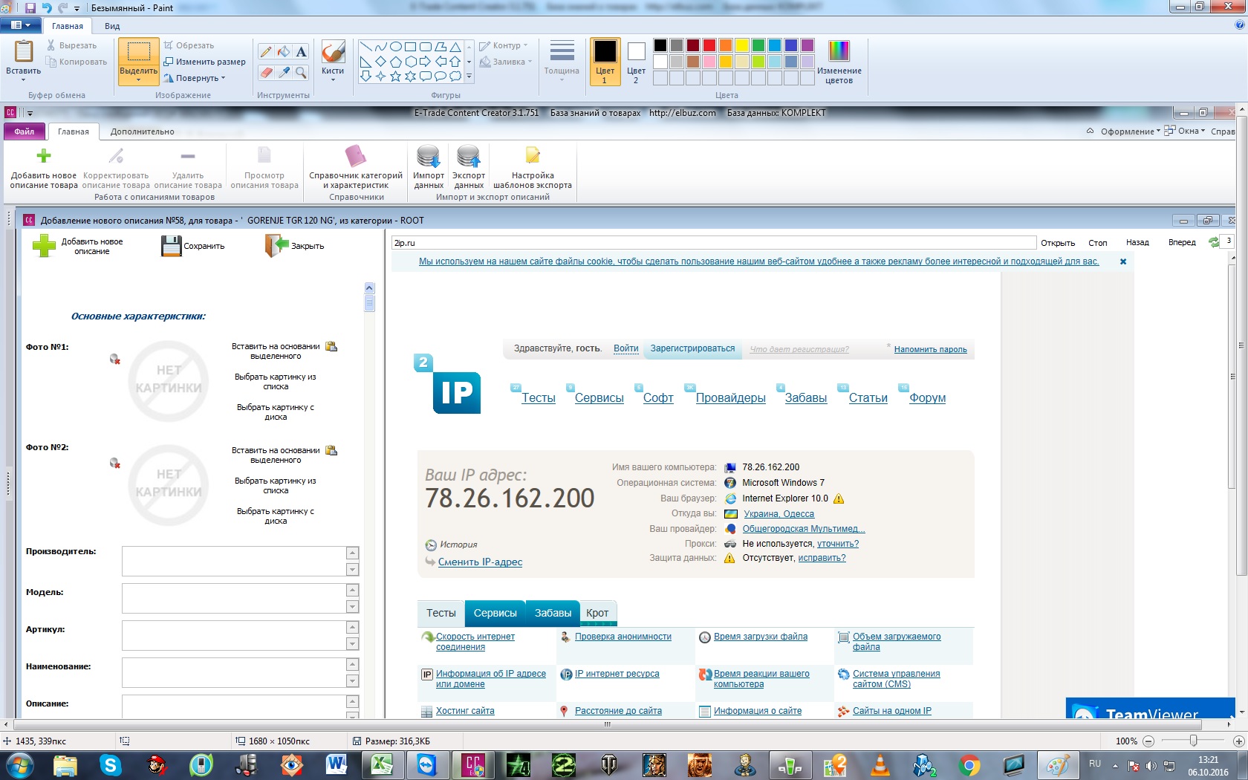Open the Thickness dropdown
This screenshot has width=1248, height=780.
(x=562, y=61)
